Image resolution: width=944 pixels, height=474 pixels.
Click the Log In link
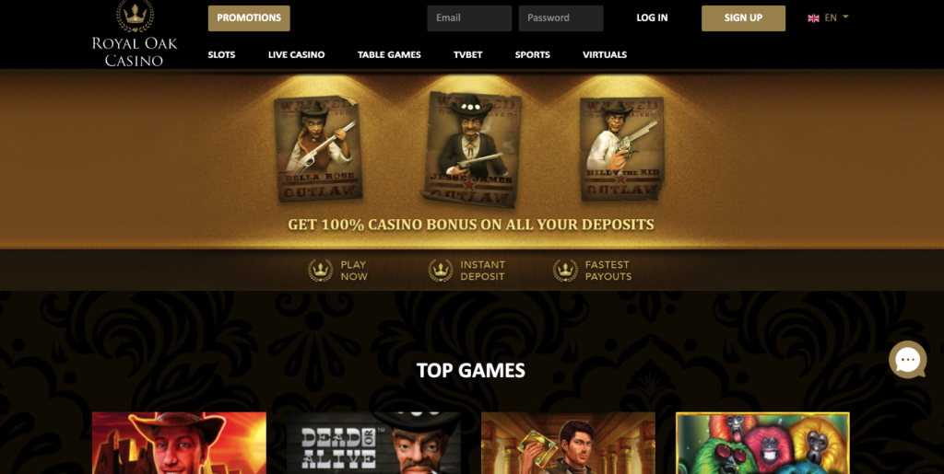tap(652, 18)
